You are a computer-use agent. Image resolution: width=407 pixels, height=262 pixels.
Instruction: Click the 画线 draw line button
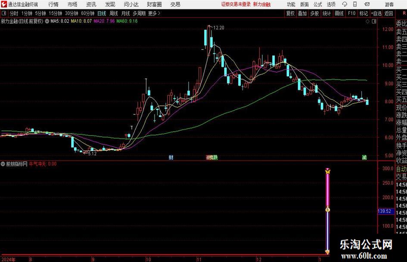339,13
